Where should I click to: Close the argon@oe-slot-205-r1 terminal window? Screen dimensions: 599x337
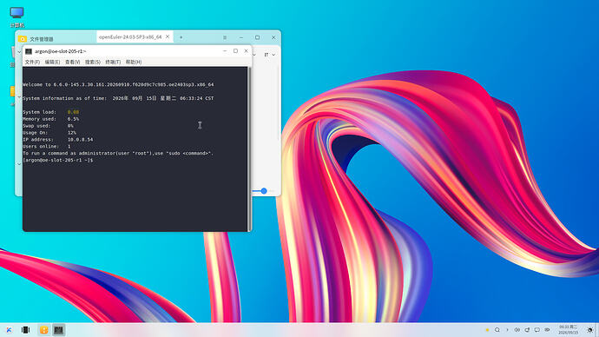[246, 51]
